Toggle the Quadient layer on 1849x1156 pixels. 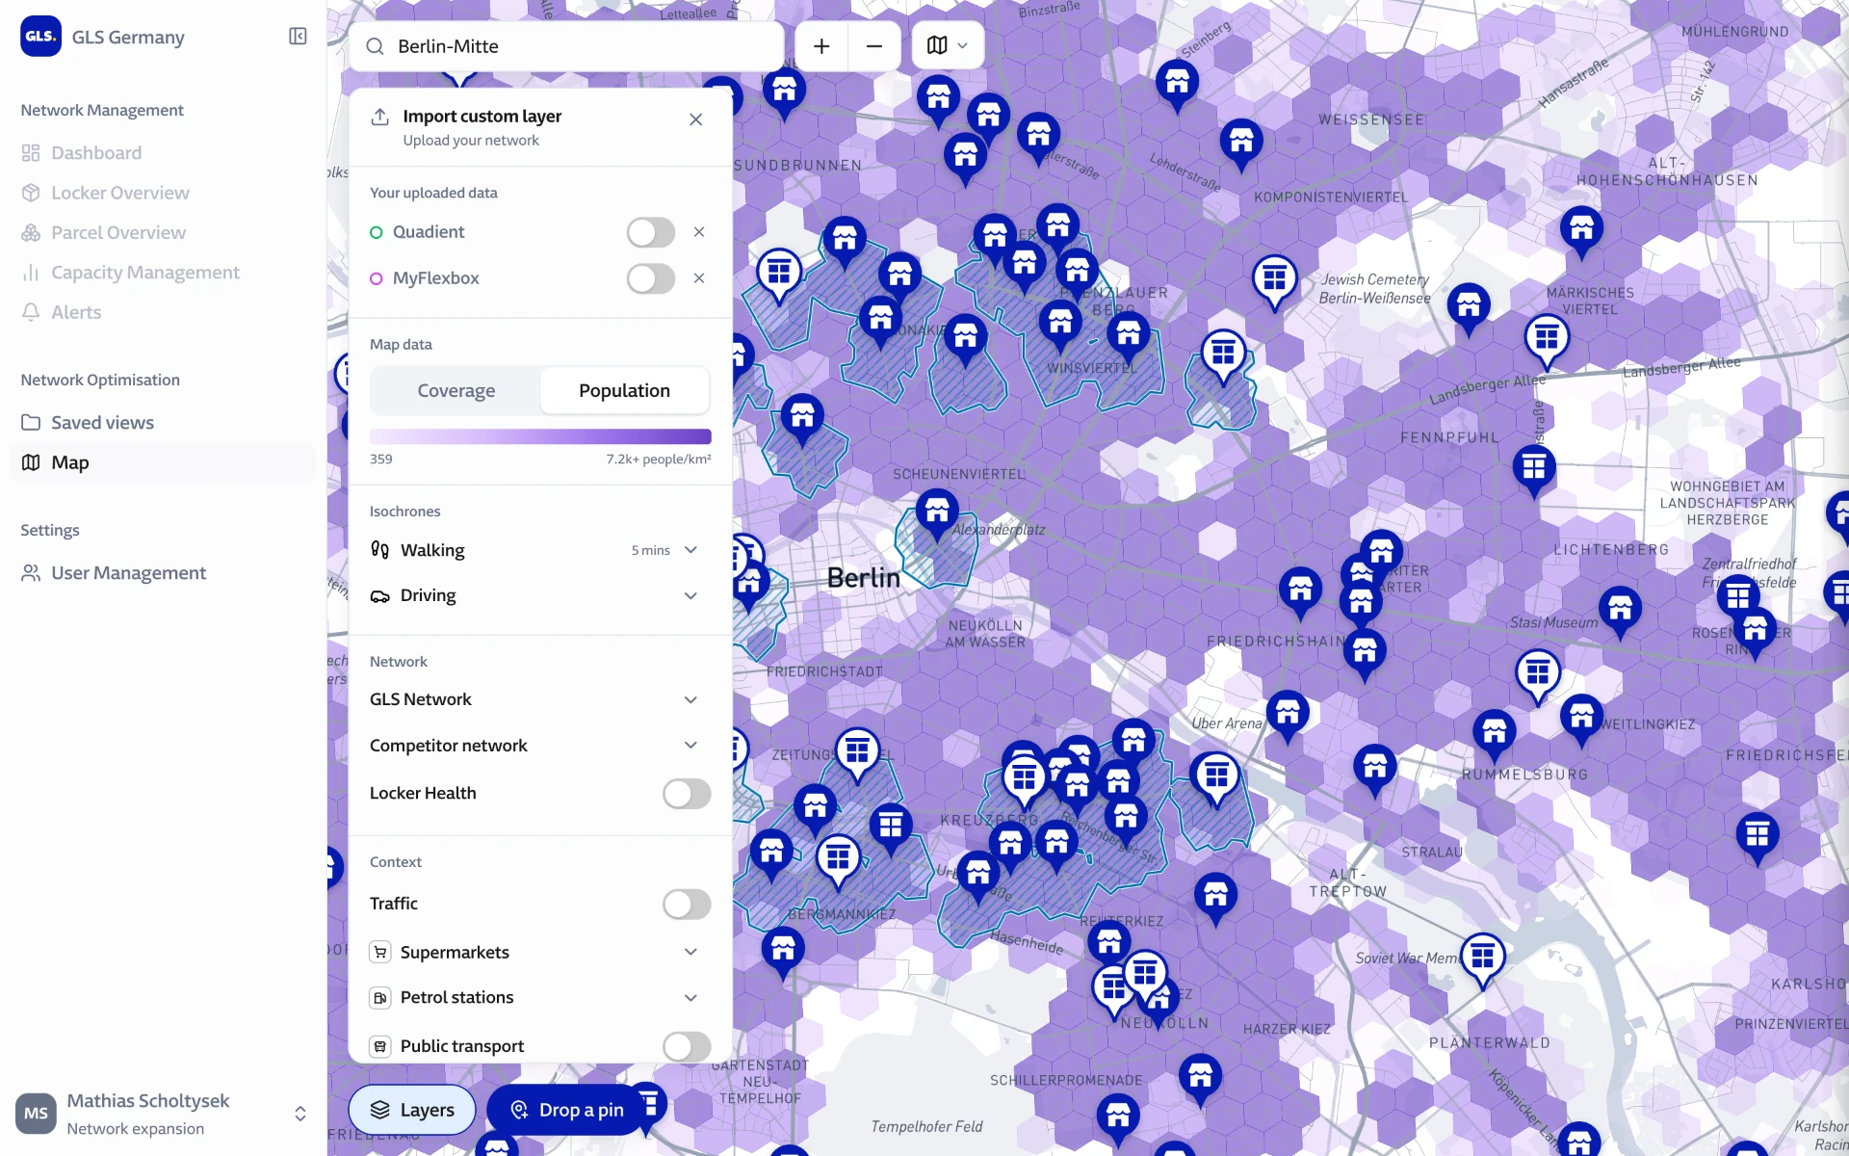pos(651,232)
